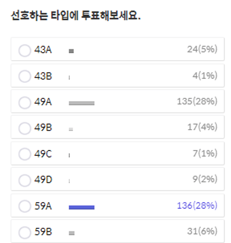Choose the 59B radio button
This screenshot has width=231, height=243.
(25, 232)
